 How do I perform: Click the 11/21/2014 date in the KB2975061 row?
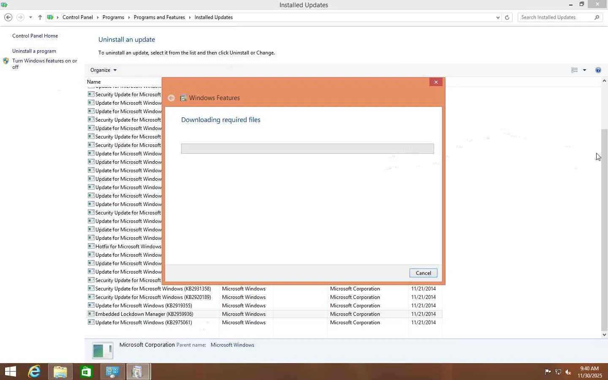(423, 323)
